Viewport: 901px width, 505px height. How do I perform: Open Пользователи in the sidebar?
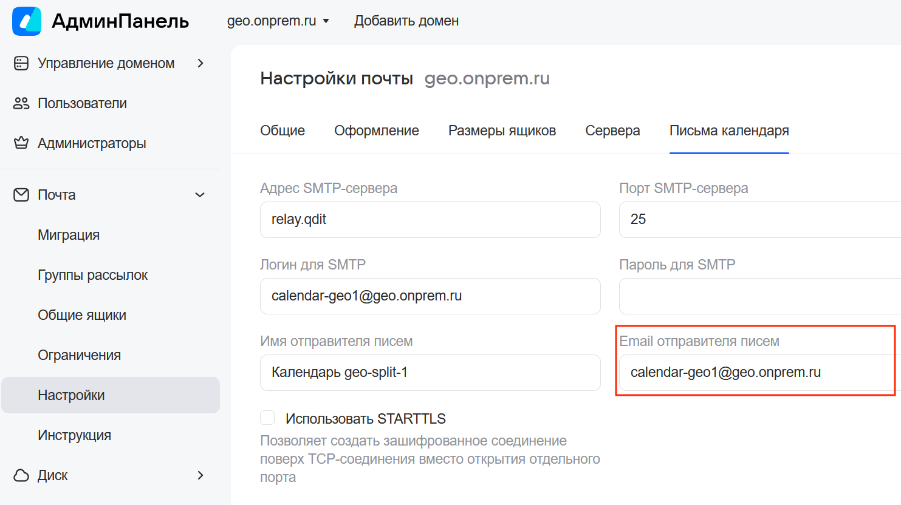click(82, 103)
